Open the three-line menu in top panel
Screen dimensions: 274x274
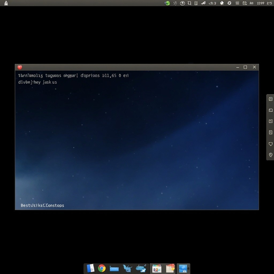tap(237, 3)
